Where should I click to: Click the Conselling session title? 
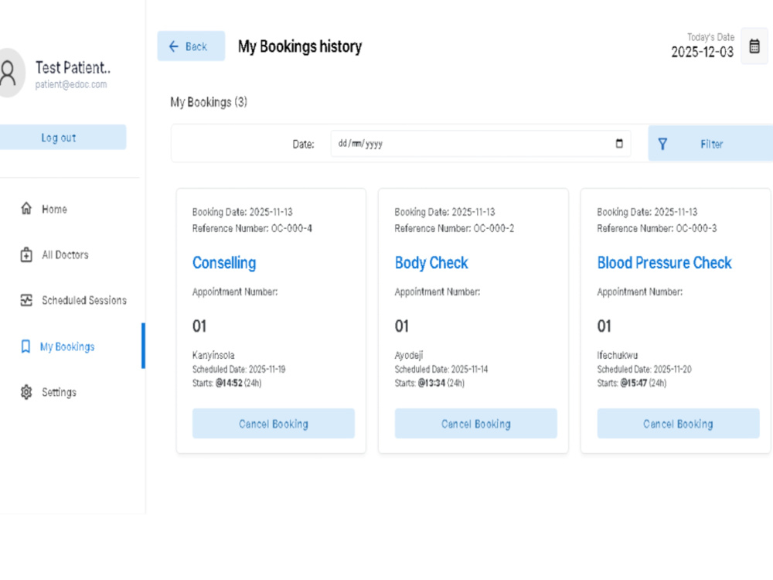224,263
